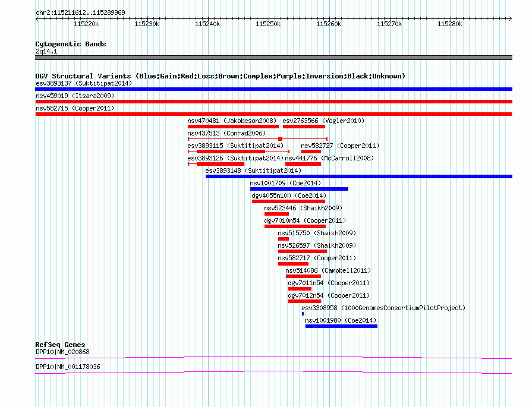This screenshot has height=407, width=529.
Task: Click the red nsv582715 loss bar
Action: tap(273, 114)
